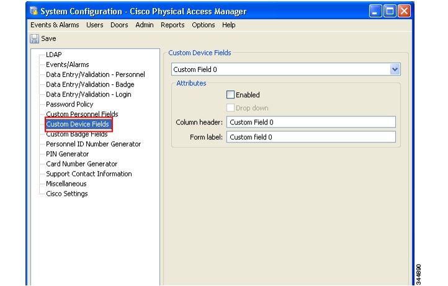Select Events/Alarms in the tree
Screen dimensions: 448x286
[68, 64]
